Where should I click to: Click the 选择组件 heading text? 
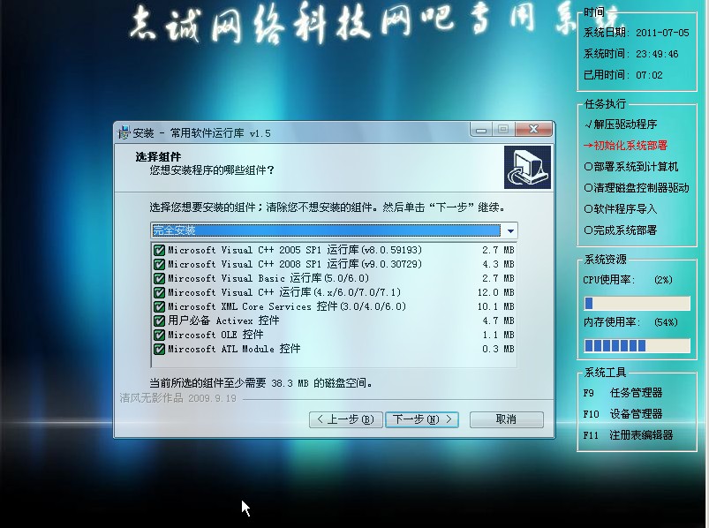158,157
